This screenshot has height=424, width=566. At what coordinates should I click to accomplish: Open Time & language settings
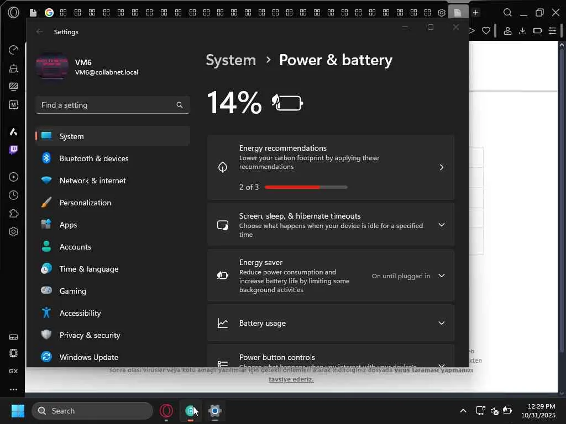pos(113,269)
